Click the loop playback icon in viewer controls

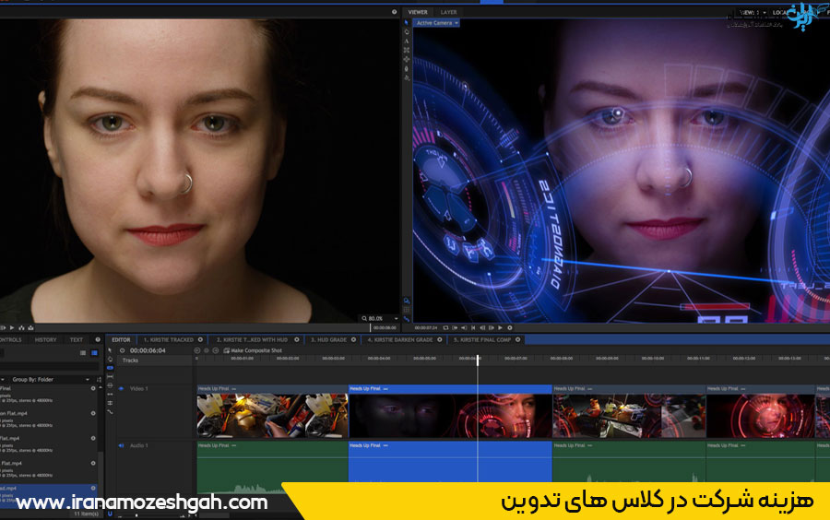(x=445, y=328)
